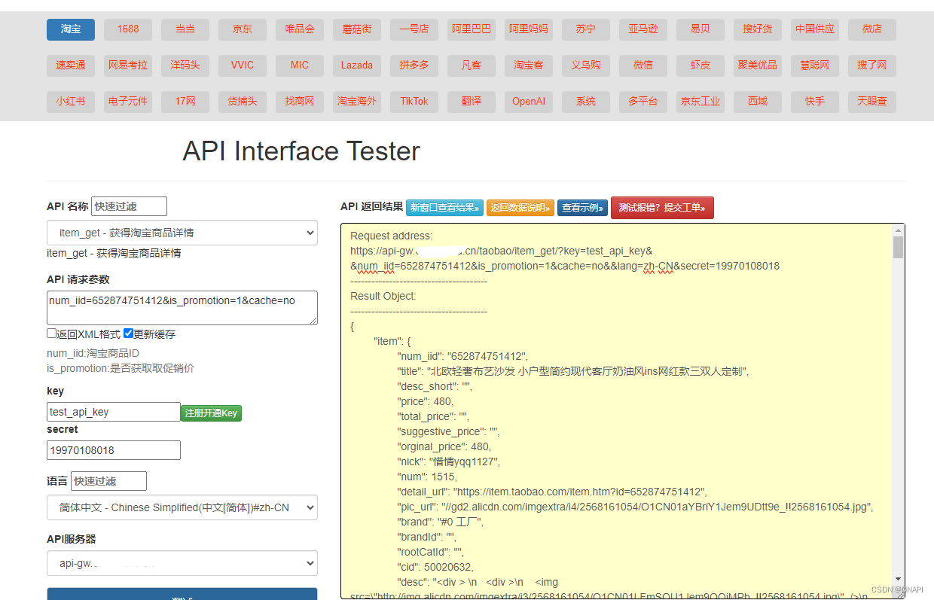Open the 简体中文 language dropdown

(x=182, y=507)
